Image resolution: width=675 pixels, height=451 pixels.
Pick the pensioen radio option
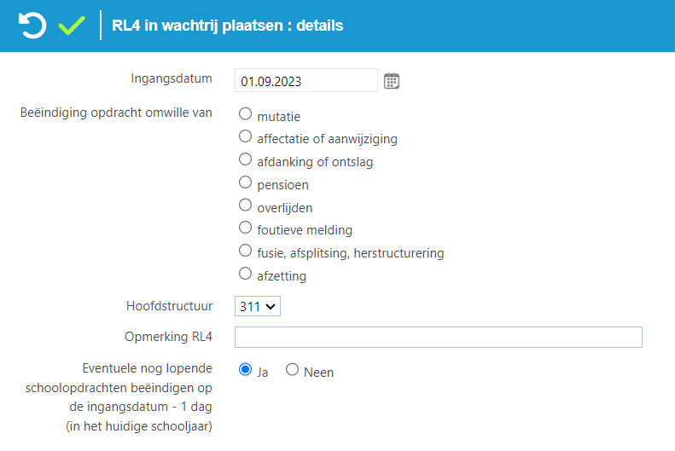(246, 182)
